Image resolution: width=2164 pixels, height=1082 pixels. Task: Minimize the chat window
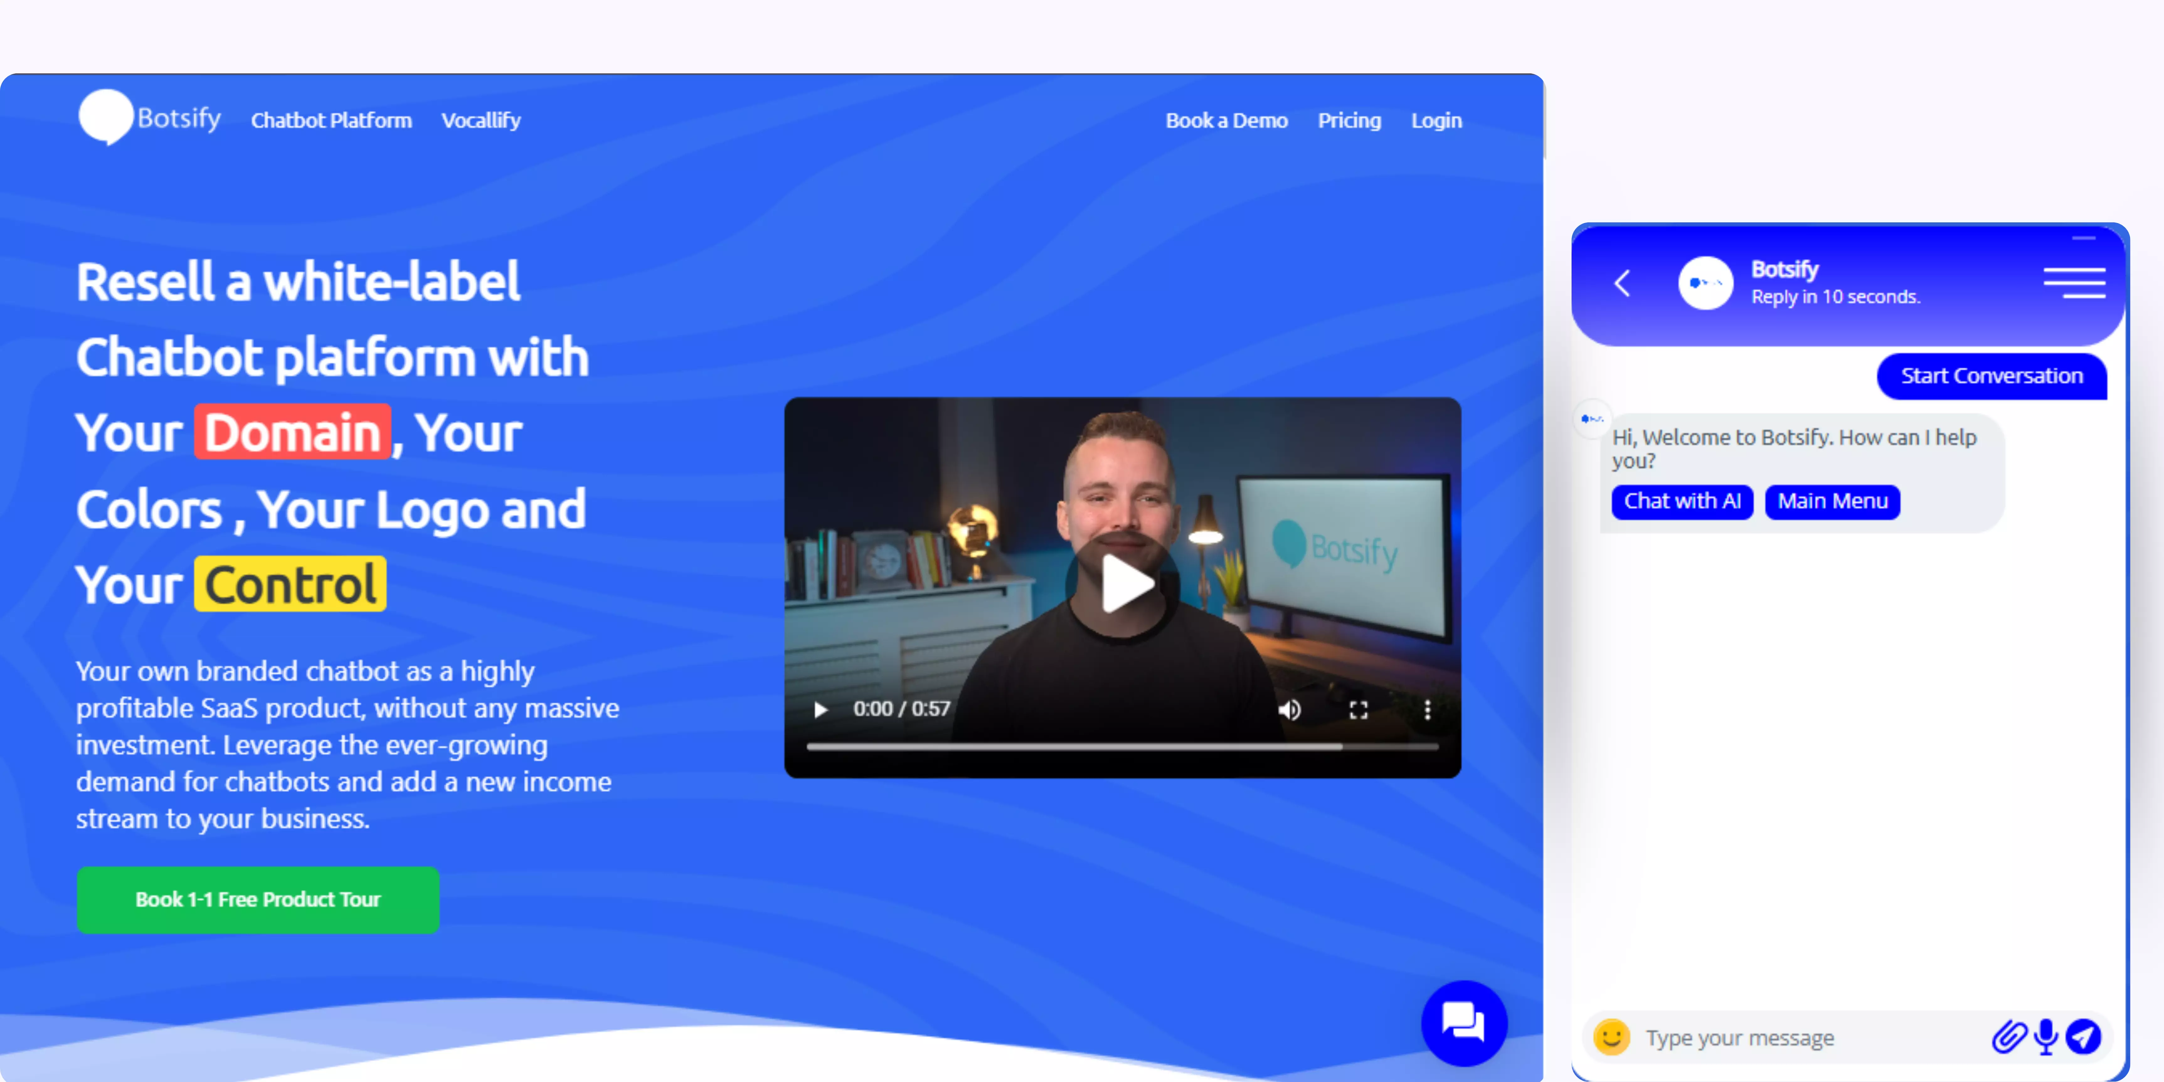coord(2082,239)
